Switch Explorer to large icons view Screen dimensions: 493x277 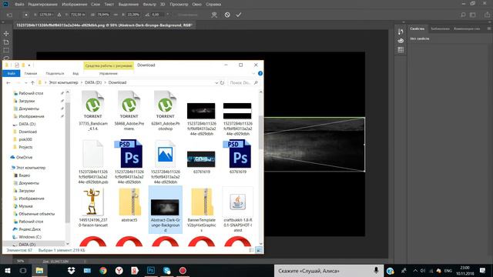pos(259,250)
